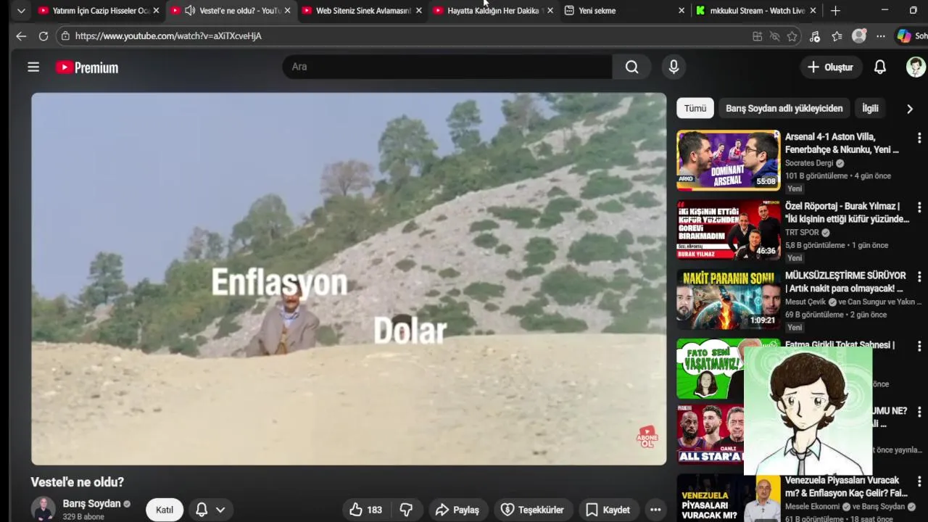The height and width of the screenshot is (522, 928).
Task: Switch to mkkukul Stream tab
Action: pyautogui.click(x=757, y=11)
